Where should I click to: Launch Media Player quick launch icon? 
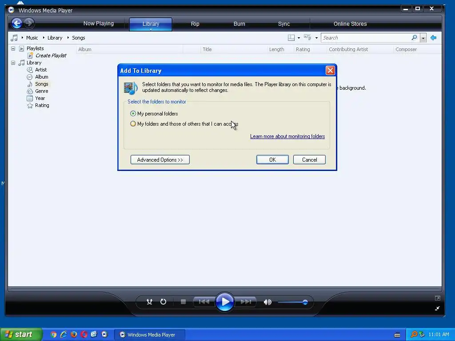point(104,334)
